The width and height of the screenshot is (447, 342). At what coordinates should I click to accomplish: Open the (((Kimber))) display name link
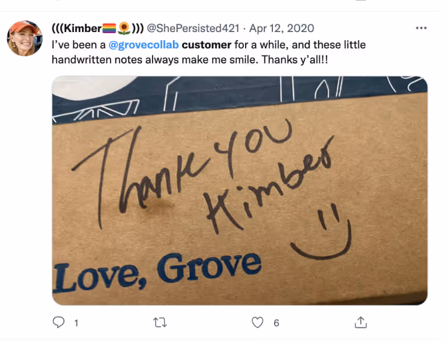click(x=98, y=29)
